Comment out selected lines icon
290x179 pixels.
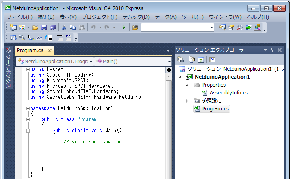click(x=60, y=38)
